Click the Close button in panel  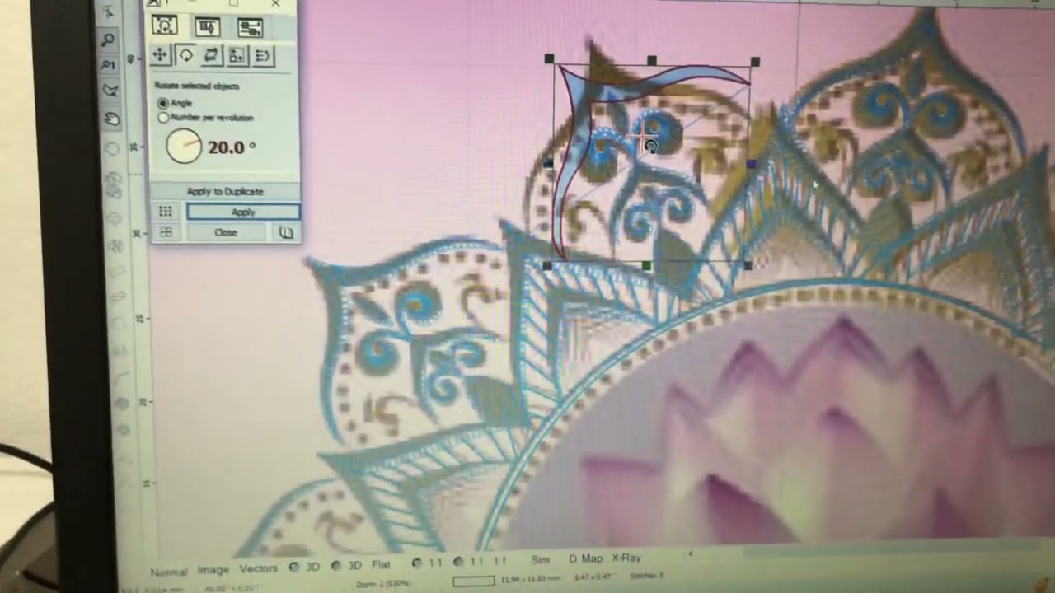[226, 232]
